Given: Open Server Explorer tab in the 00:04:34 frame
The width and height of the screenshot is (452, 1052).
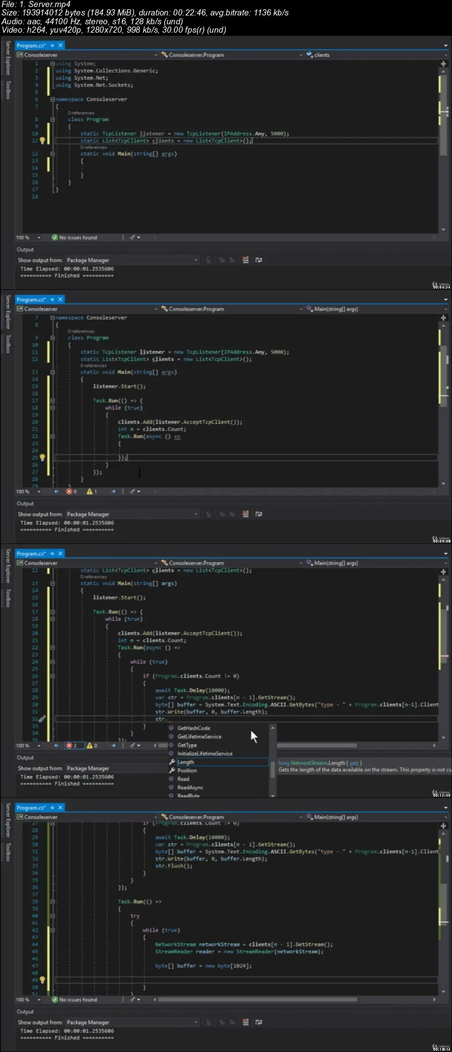Looking at the screenshot, I should (8, 57).
